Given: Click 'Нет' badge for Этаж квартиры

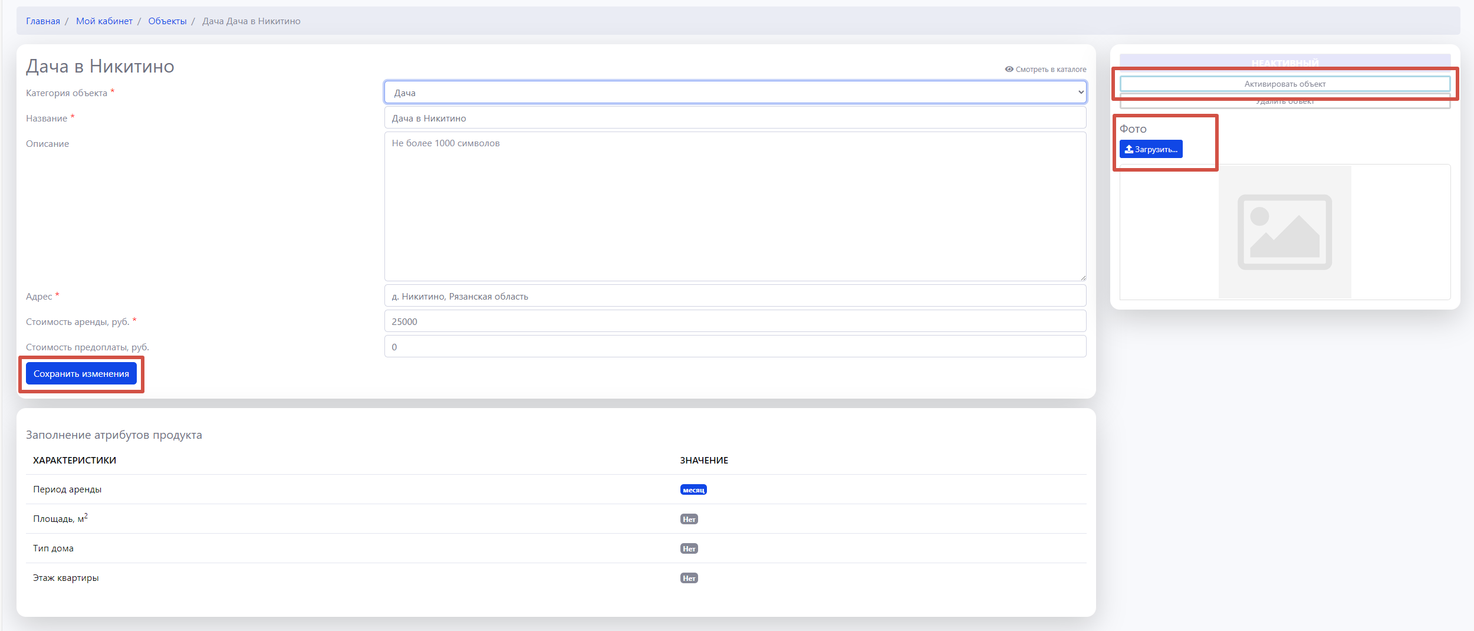Looking at the screenshot, I should [x=689, y=579].
